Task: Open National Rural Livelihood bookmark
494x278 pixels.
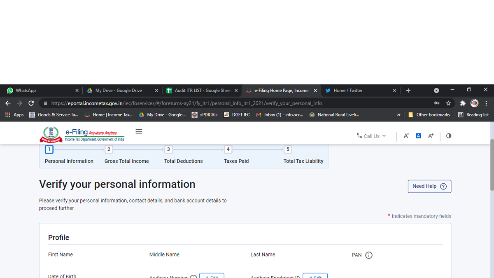Action: pyautogui.click(x=334, y=115)
